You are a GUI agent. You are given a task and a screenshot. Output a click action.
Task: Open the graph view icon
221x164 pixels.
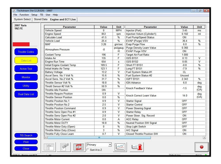[120, 147]
